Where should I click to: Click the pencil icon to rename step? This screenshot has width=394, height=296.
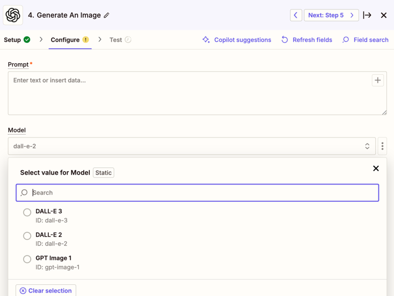107,16
